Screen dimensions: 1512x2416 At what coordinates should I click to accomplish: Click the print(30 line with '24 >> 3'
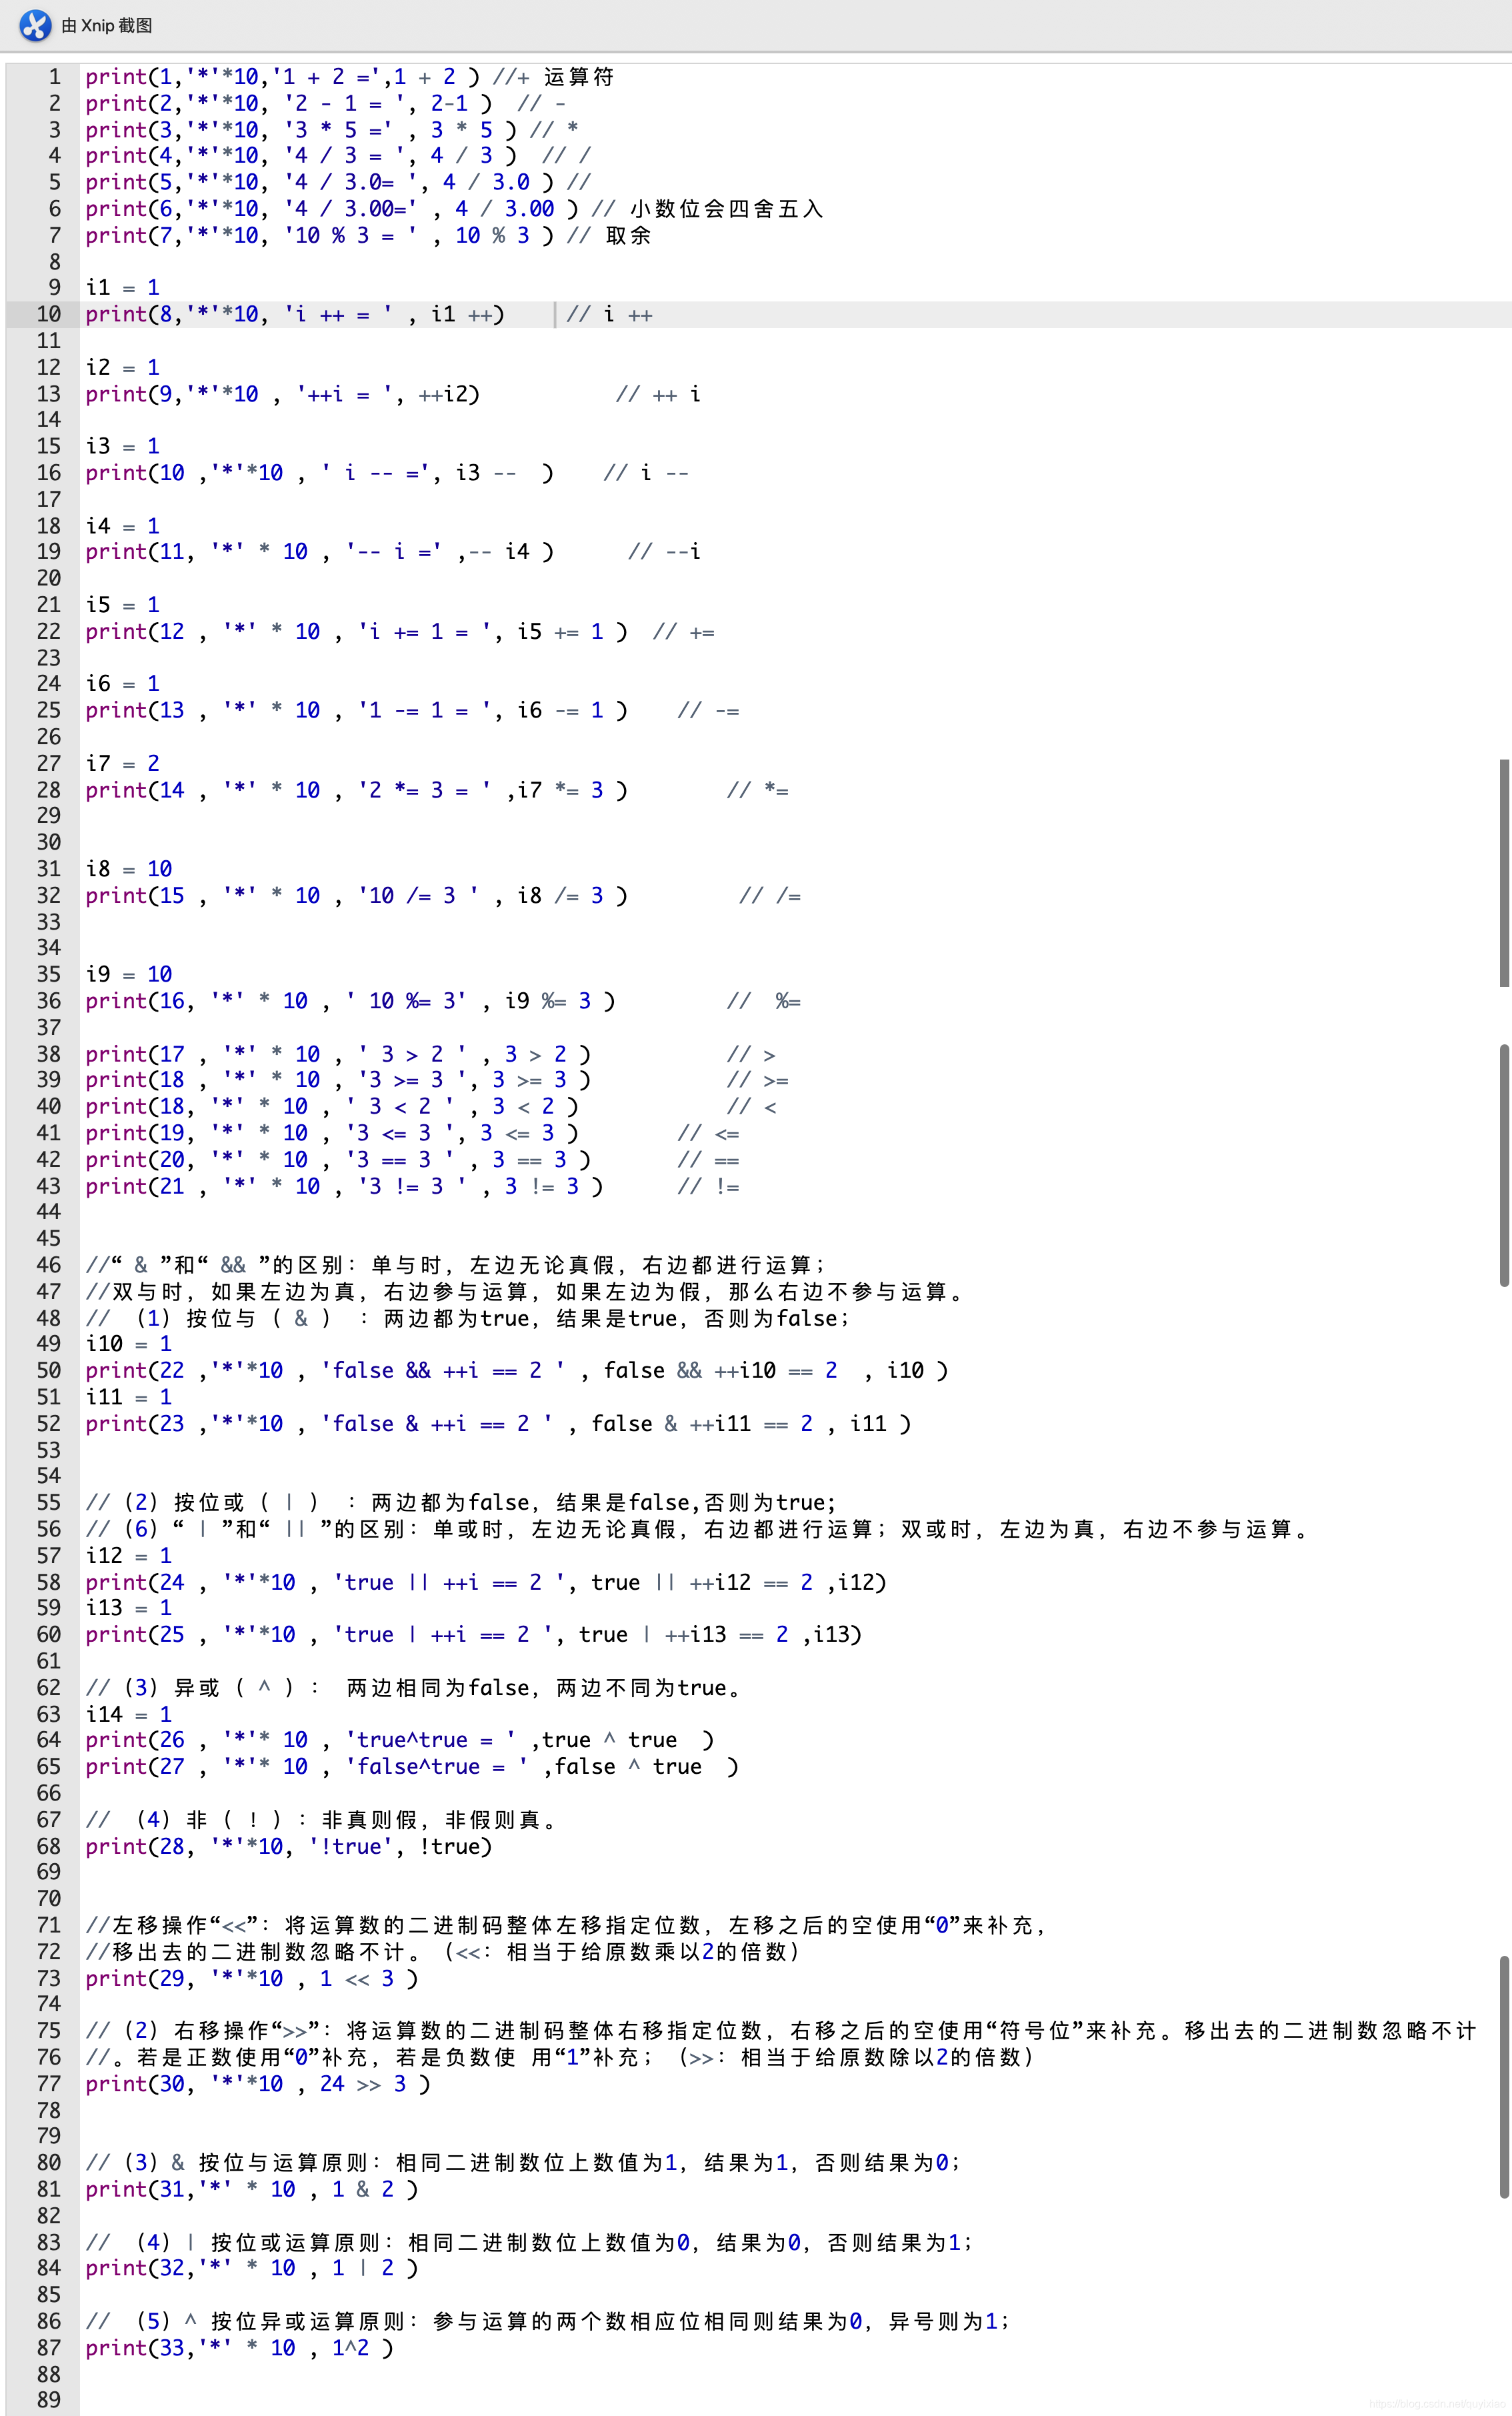[258, 2084]
